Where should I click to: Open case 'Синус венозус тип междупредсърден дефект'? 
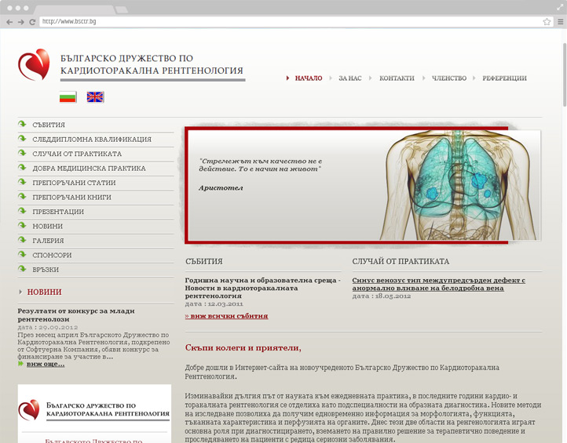click(439, 284)
